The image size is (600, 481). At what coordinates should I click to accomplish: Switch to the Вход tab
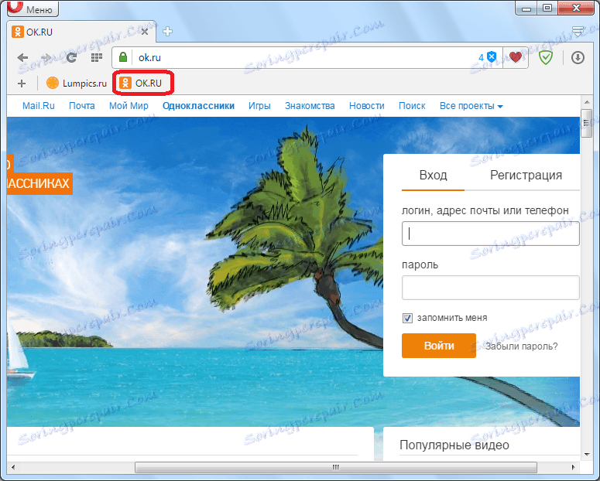[434, 175]
